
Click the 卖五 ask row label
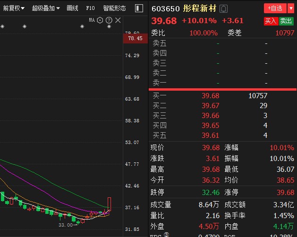pos(160,43)
